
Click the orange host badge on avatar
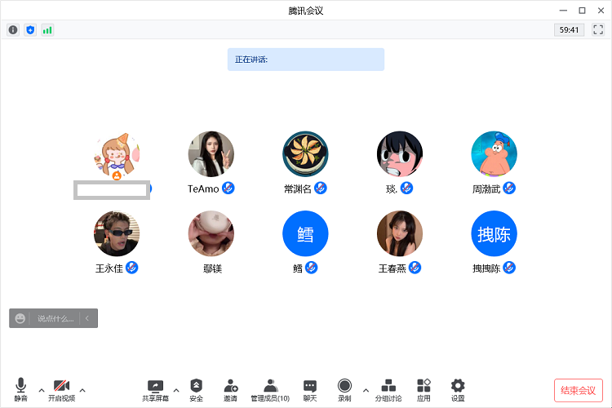pyautogui.click(x=117, y=175)
